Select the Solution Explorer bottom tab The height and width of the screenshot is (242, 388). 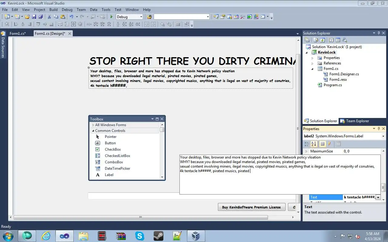pos(321,121)
